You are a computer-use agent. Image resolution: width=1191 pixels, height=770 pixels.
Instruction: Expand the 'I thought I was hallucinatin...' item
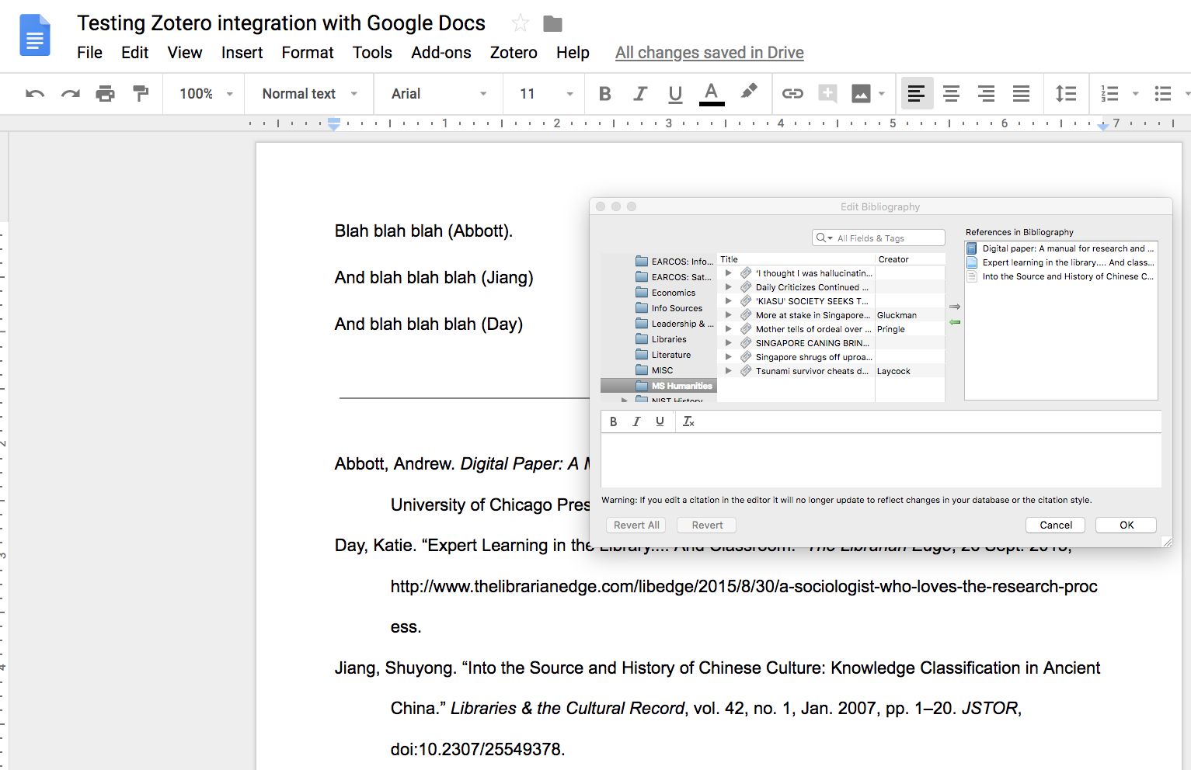click(728, 273)
